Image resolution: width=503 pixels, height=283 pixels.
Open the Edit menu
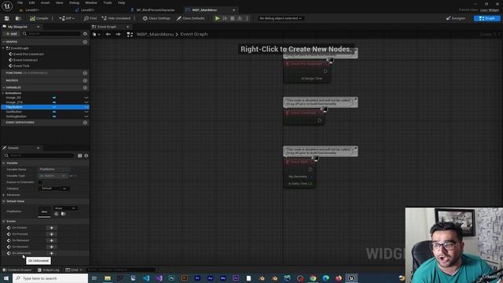click(x=31, y=2)
